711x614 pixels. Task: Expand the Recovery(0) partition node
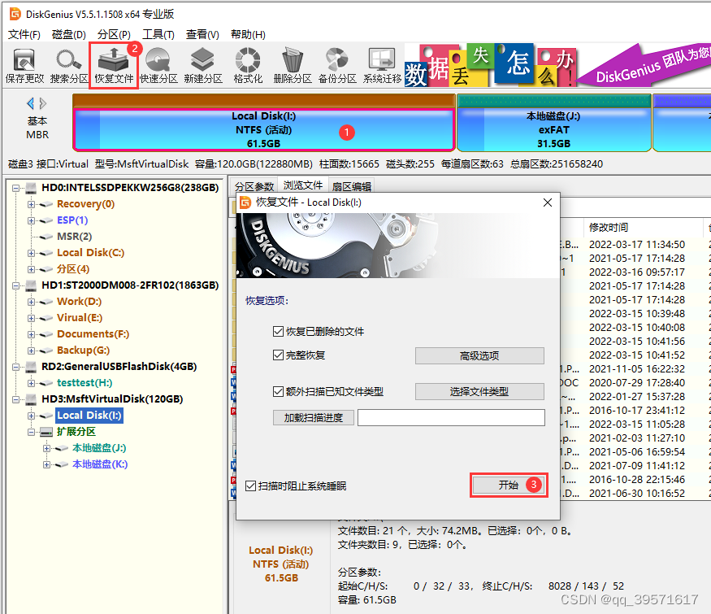(x=31, y=204)
